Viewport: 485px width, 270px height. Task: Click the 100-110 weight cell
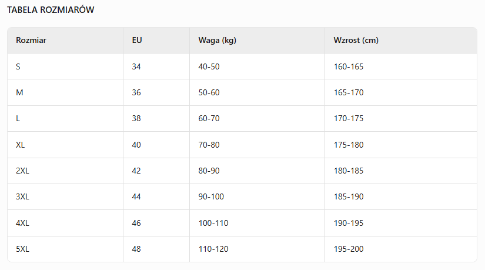click(213, 223)
